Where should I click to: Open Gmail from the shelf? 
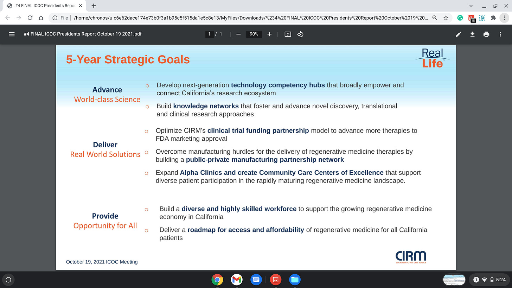point(237,280)
